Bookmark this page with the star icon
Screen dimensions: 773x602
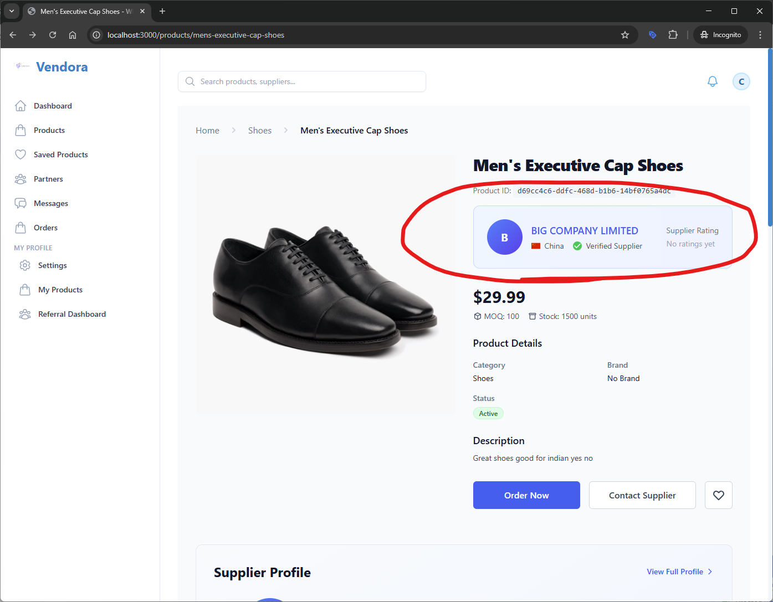(624, 35)
